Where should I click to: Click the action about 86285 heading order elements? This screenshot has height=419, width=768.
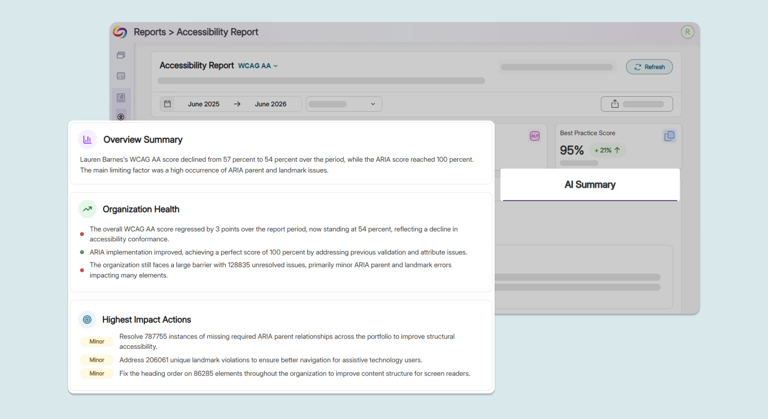click(295, 373)
